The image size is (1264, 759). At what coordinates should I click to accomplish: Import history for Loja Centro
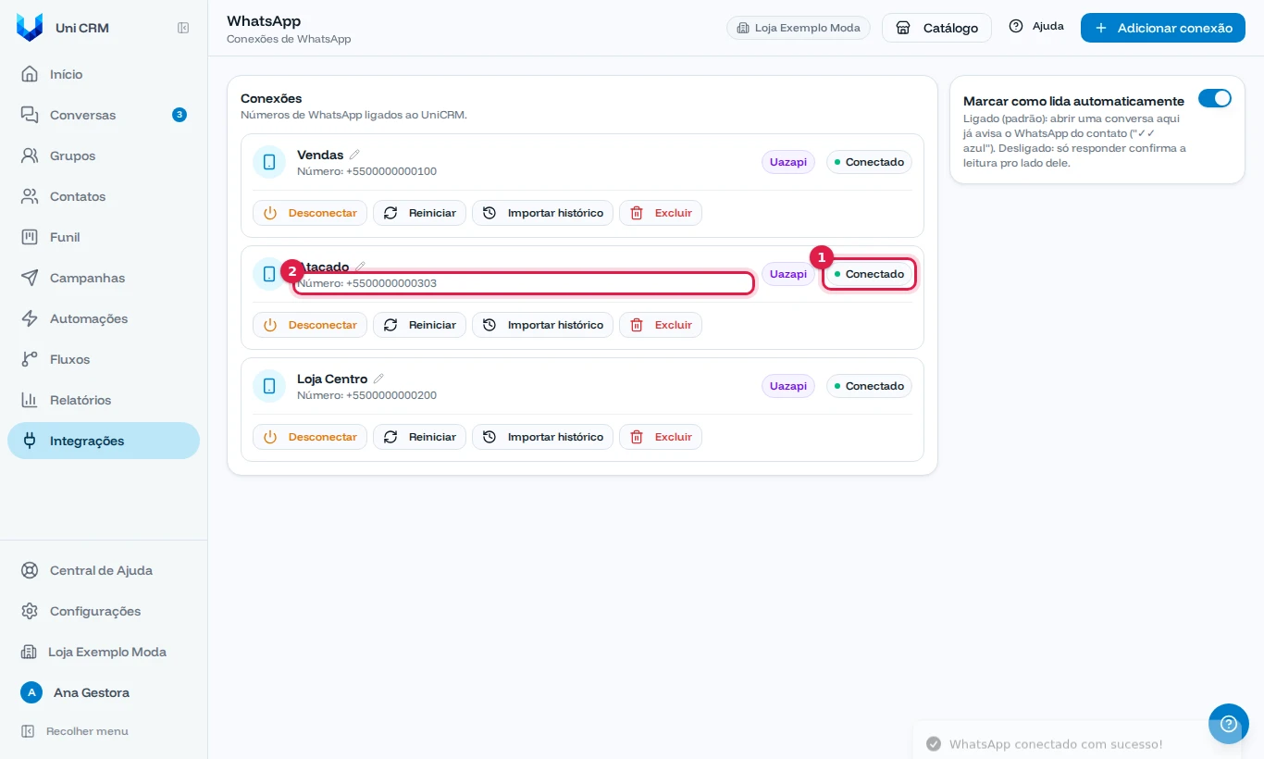(x=542, y=437)
